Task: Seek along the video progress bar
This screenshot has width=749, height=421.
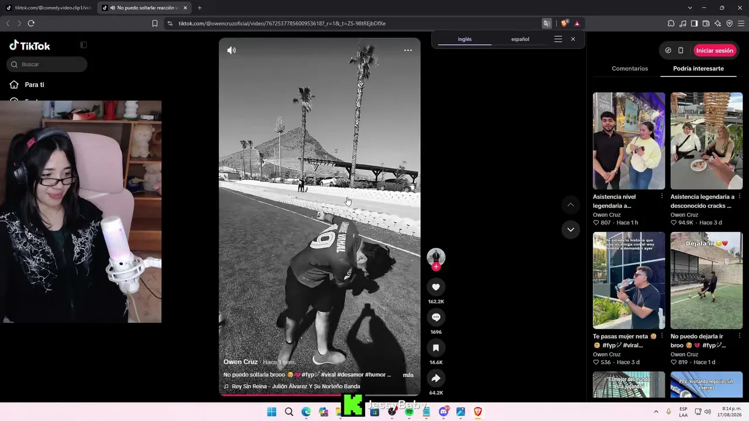Action: [x=319, y=395]
